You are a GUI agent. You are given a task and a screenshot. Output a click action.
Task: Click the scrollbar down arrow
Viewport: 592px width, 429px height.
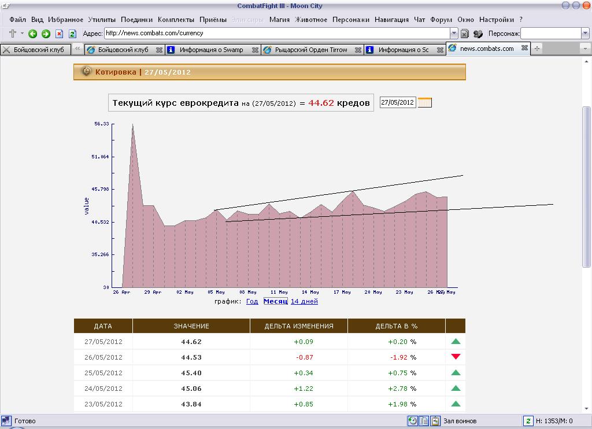(x=586, y=409)
